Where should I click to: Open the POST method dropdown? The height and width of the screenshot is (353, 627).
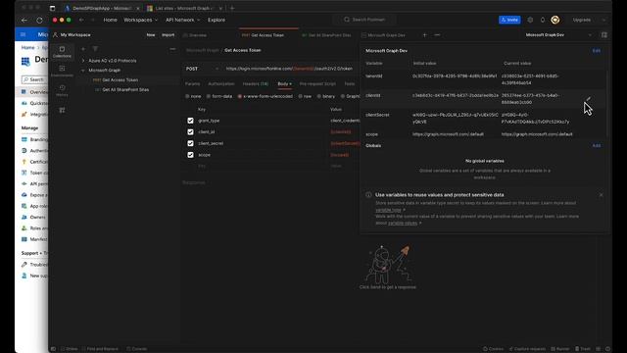click(x=202, y=69)
